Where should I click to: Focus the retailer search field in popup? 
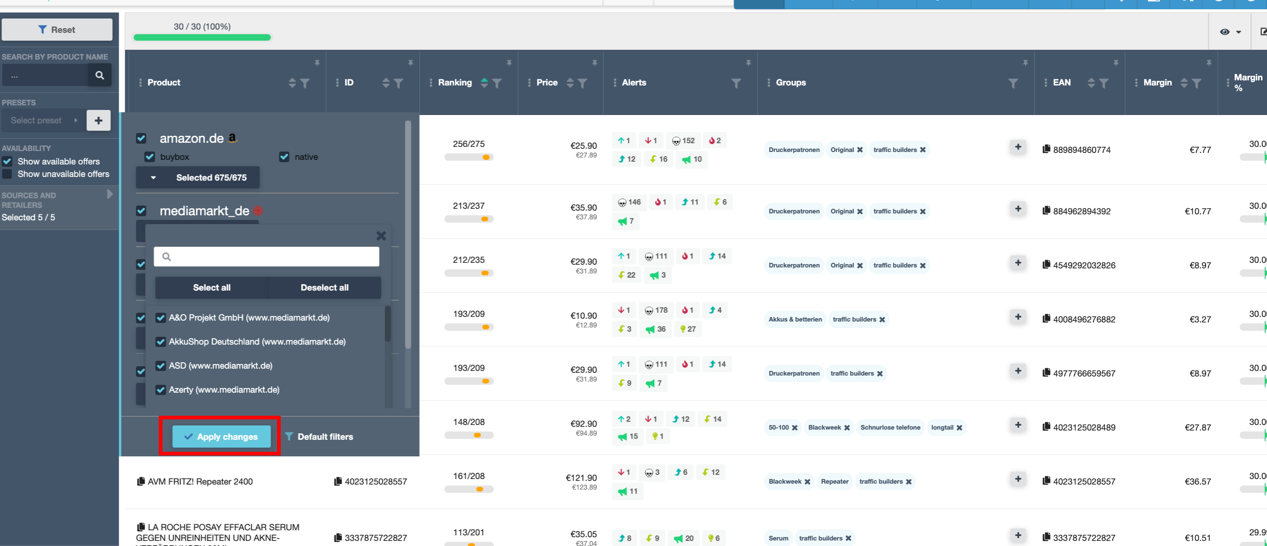click(x=266, y=256)
